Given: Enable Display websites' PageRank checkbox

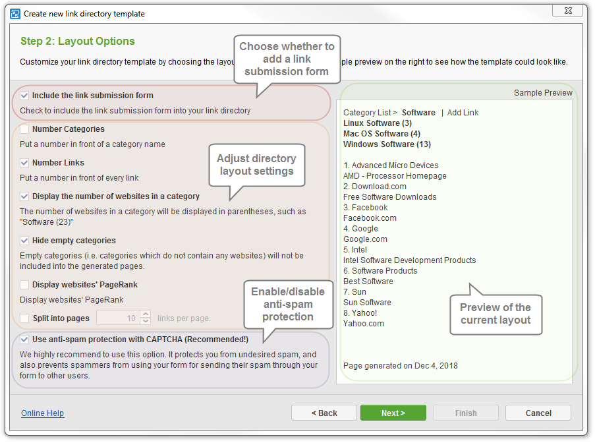Looking at the screenshot, I should tap(24, 285).
